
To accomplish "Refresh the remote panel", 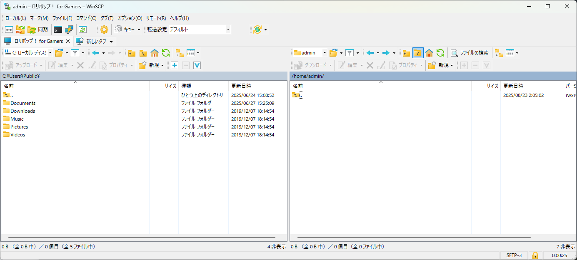I will 440,53.
